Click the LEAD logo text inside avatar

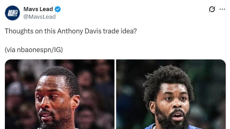pyautogui.click(x=12, y=13)
